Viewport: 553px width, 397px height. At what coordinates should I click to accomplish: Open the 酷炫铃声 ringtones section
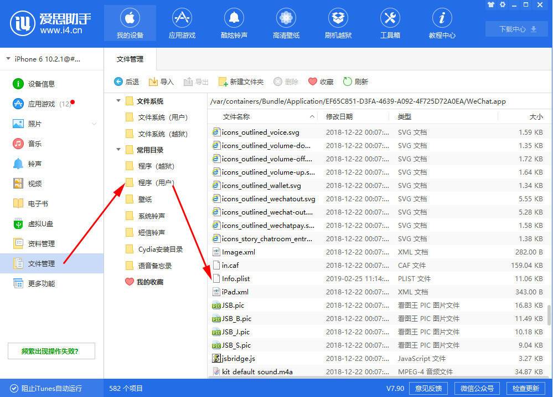(234, 22)
